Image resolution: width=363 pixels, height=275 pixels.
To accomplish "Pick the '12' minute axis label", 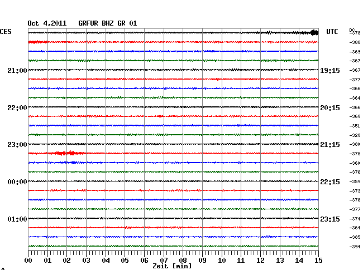I will pos(260,261).
